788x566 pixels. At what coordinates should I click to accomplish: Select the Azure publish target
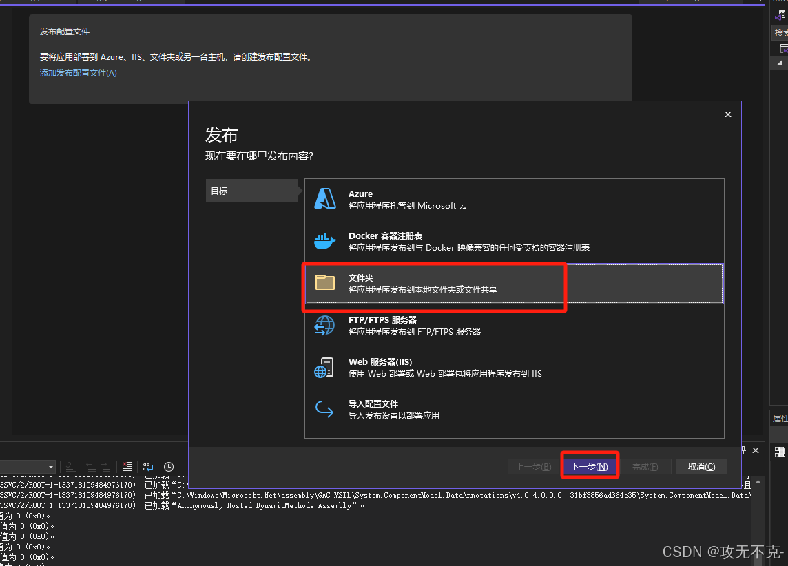coord(514,200)
